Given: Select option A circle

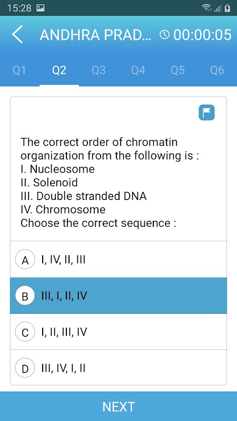Looking at the screenshot, I should click(x=25, y=259).
